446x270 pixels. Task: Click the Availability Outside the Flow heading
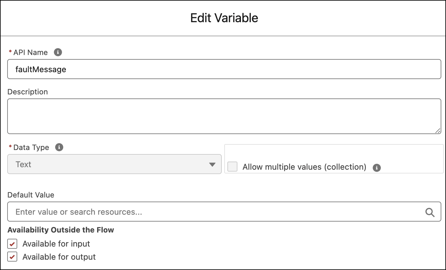point(61,230)
